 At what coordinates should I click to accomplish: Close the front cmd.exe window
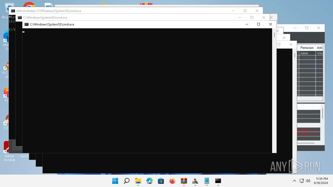[x=271, y=24]
